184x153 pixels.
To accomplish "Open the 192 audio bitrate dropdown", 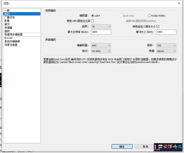I will pos(166,45).
